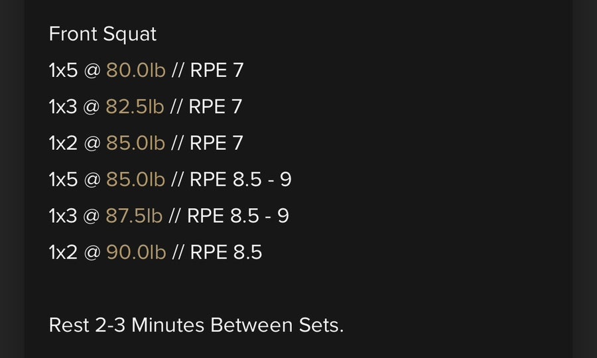Select the 82.5lb weight value
Screen dimensions: 597x358
click(135, 107)
